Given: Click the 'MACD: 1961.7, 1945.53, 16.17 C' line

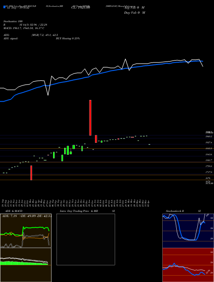Looking at the screenshot, I should 24,28.
